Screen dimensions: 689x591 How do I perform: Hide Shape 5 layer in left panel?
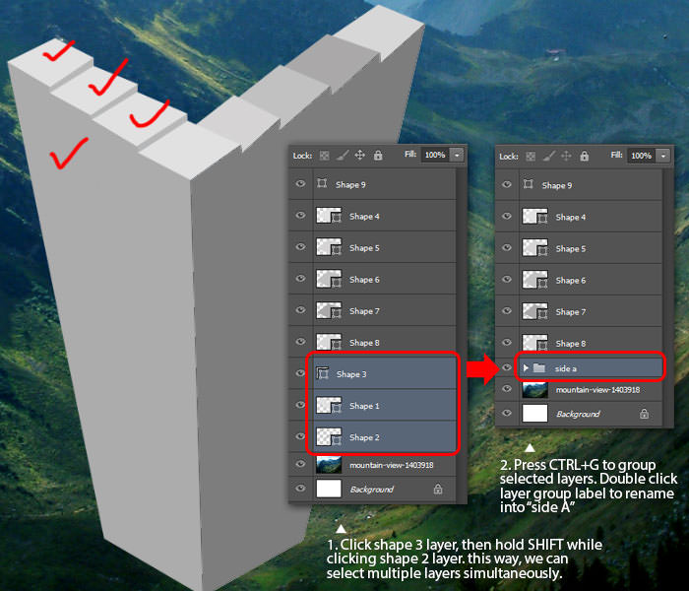click(300, 246)
